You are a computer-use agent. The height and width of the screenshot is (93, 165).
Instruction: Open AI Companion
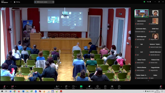tap(89, 87)
